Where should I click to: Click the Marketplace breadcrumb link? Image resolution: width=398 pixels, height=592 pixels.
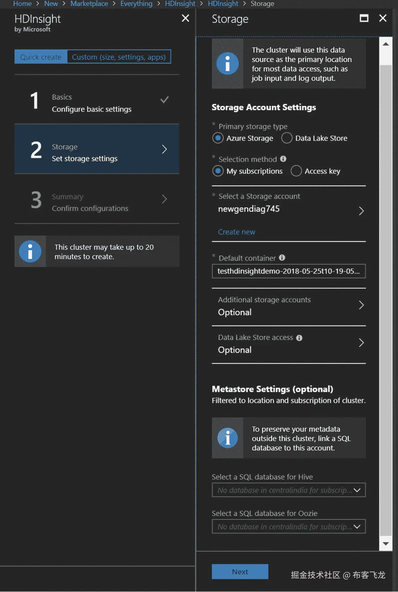[89, 4]
